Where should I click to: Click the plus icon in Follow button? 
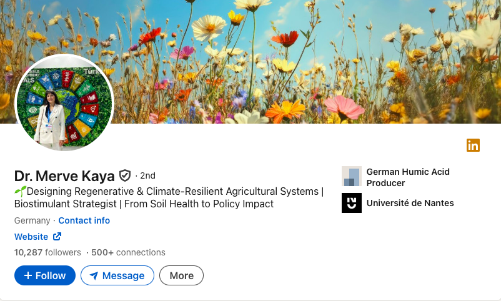28,275
